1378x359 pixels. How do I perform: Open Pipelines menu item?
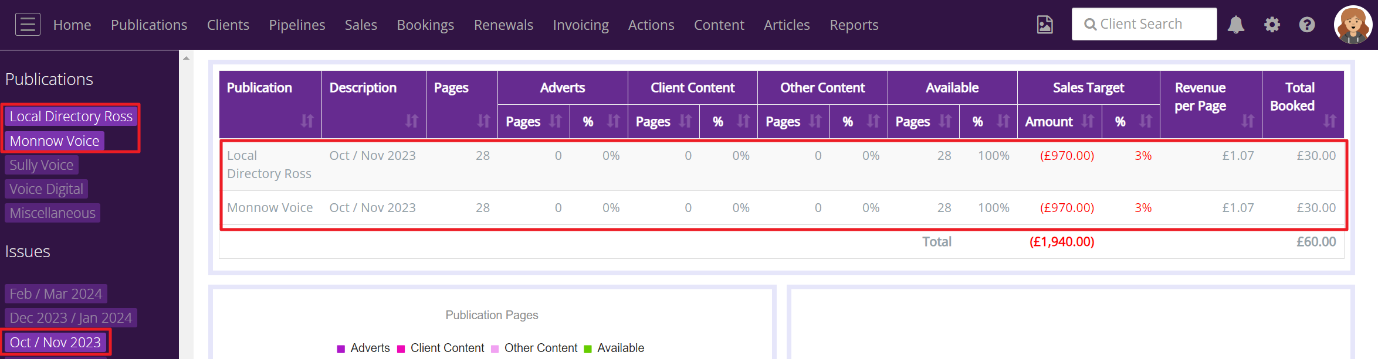click(x=297, y=25)
